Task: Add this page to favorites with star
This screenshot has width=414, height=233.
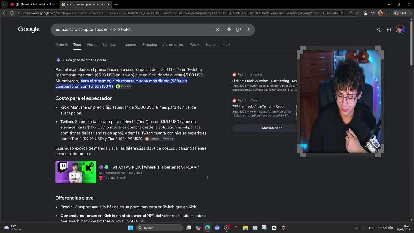Action: pyautogui.click(x=357, y=13)
